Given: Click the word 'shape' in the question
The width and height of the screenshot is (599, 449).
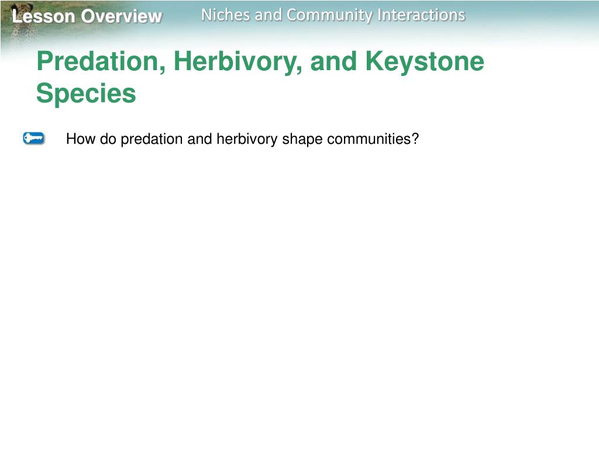Looking at the screenshot, I should tap(302, 140).
